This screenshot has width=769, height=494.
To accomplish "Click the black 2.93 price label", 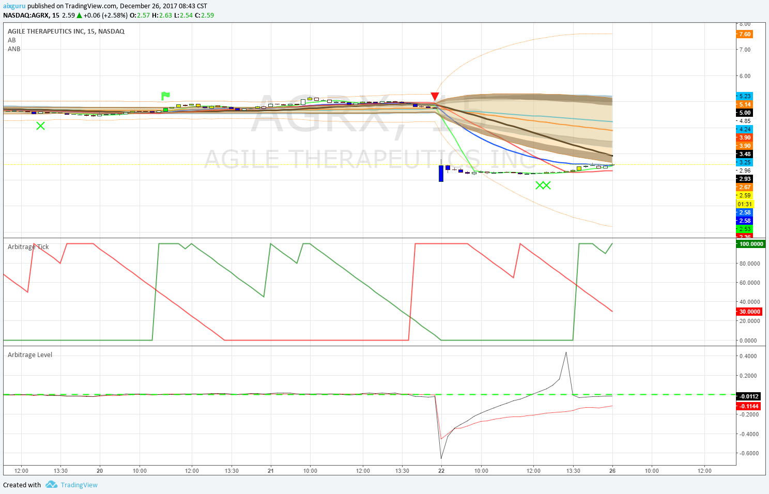I will [x=745, y=179].
